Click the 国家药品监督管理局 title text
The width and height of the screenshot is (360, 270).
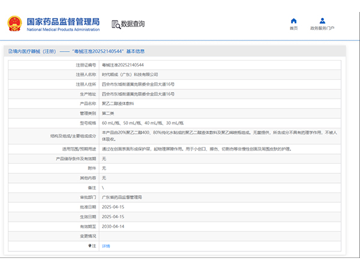(x=63, y=22)
